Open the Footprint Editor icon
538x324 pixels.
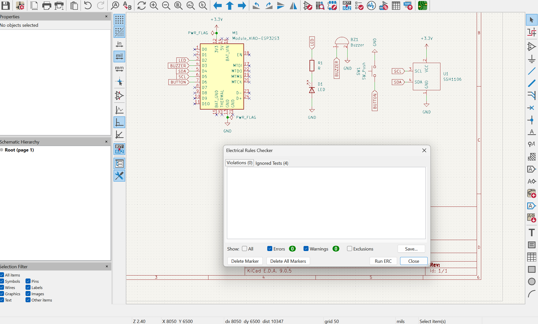pos(332,5)
